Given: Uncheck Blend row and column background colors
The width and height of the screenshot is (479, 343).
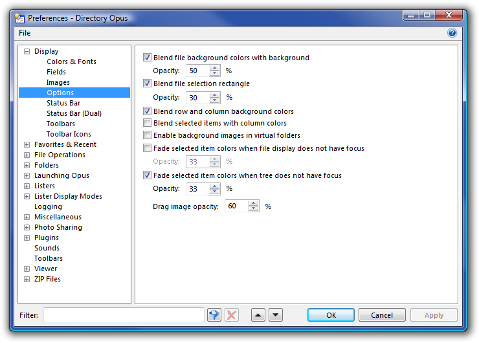Looking at the screenshot, I should 147,111.
